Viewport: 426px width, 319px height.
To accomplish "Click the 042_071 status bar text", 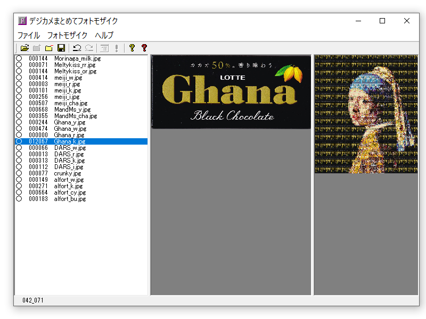I will coord(33,300).
